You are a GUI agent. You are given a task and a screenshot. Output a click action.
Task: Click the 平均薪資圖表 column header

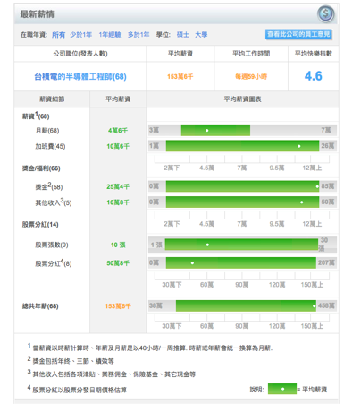242,99
